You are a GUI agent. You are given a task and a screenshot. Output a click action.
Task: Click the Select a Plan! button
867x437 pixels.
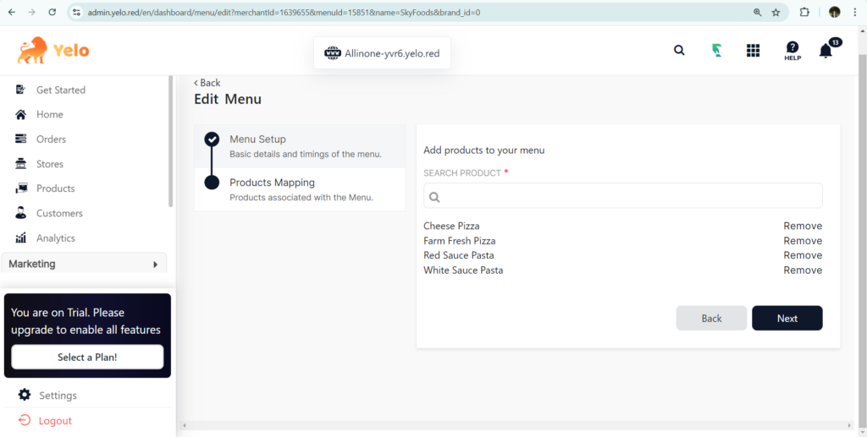point(87,357)
